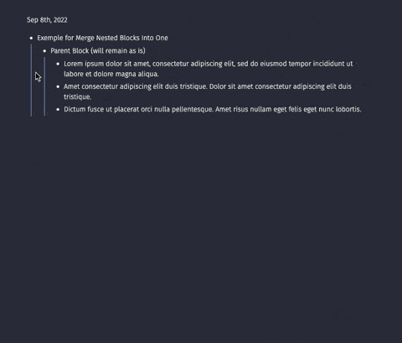Place cursor in 'labore et dolore magna aliqua.' line

111,74
